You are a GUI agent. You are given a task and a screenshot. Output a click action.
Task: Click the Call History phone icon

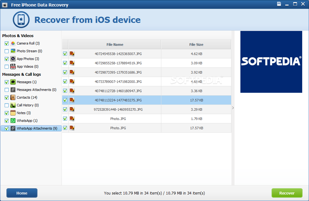click(13, 105)
